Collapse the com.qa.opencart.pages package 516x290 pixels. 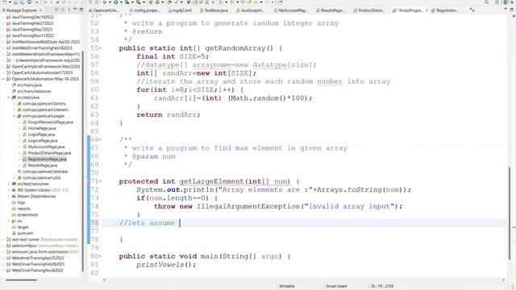tap(14, 116)
